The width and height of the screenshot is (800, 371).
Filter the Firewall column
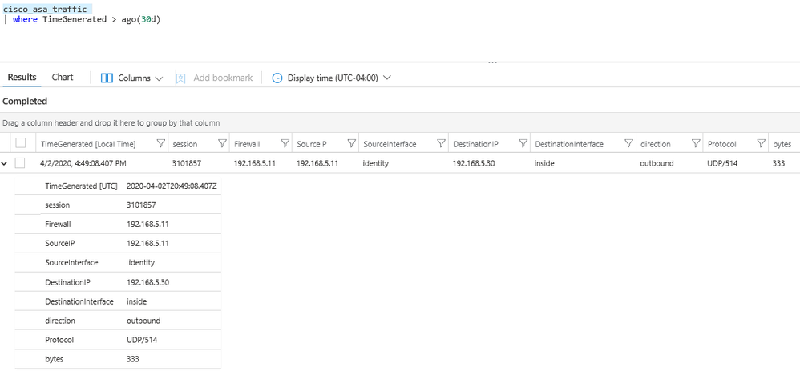[x=285, y=143]
